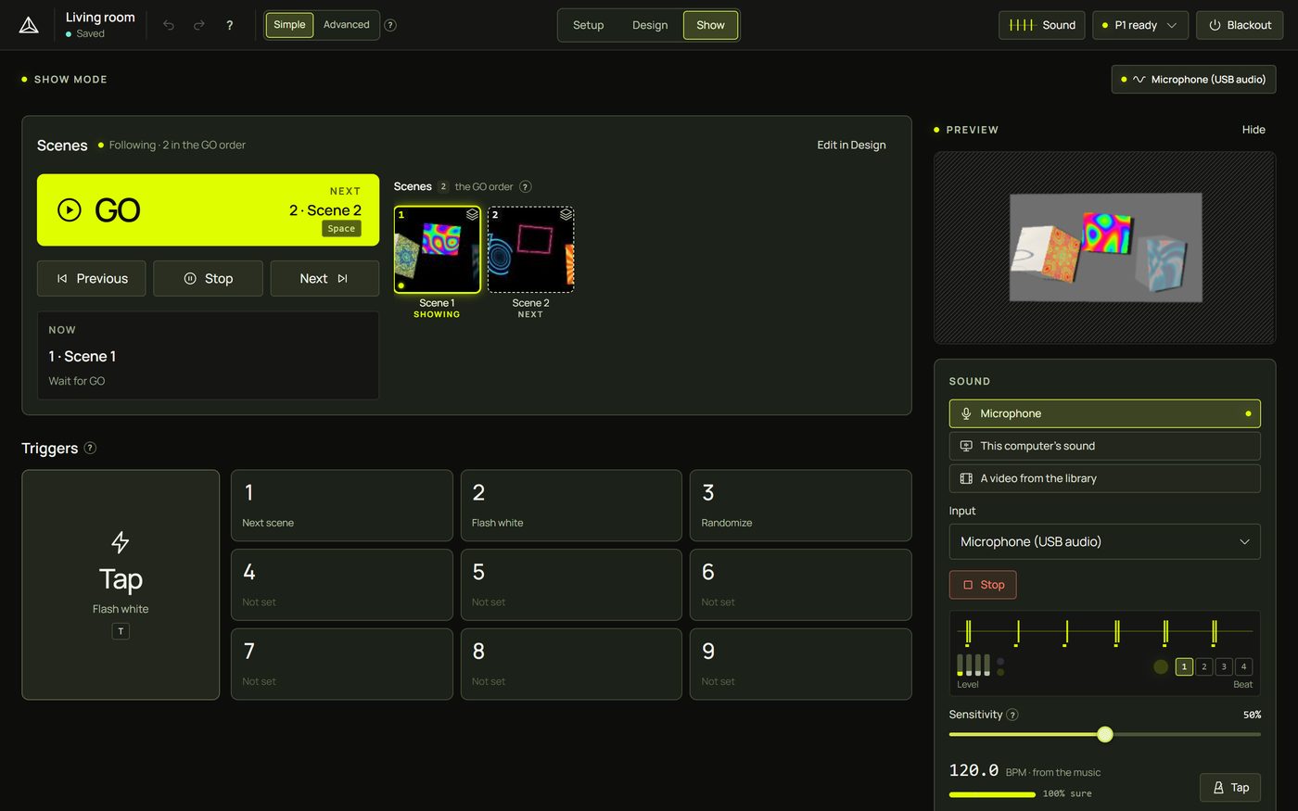The image size is (1298, 811).
Task: Click the Sensitivity slider handle
Action: 1104,734
